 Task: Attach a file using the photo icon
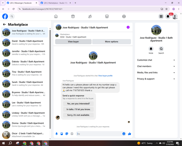click(x=62, y=134)
